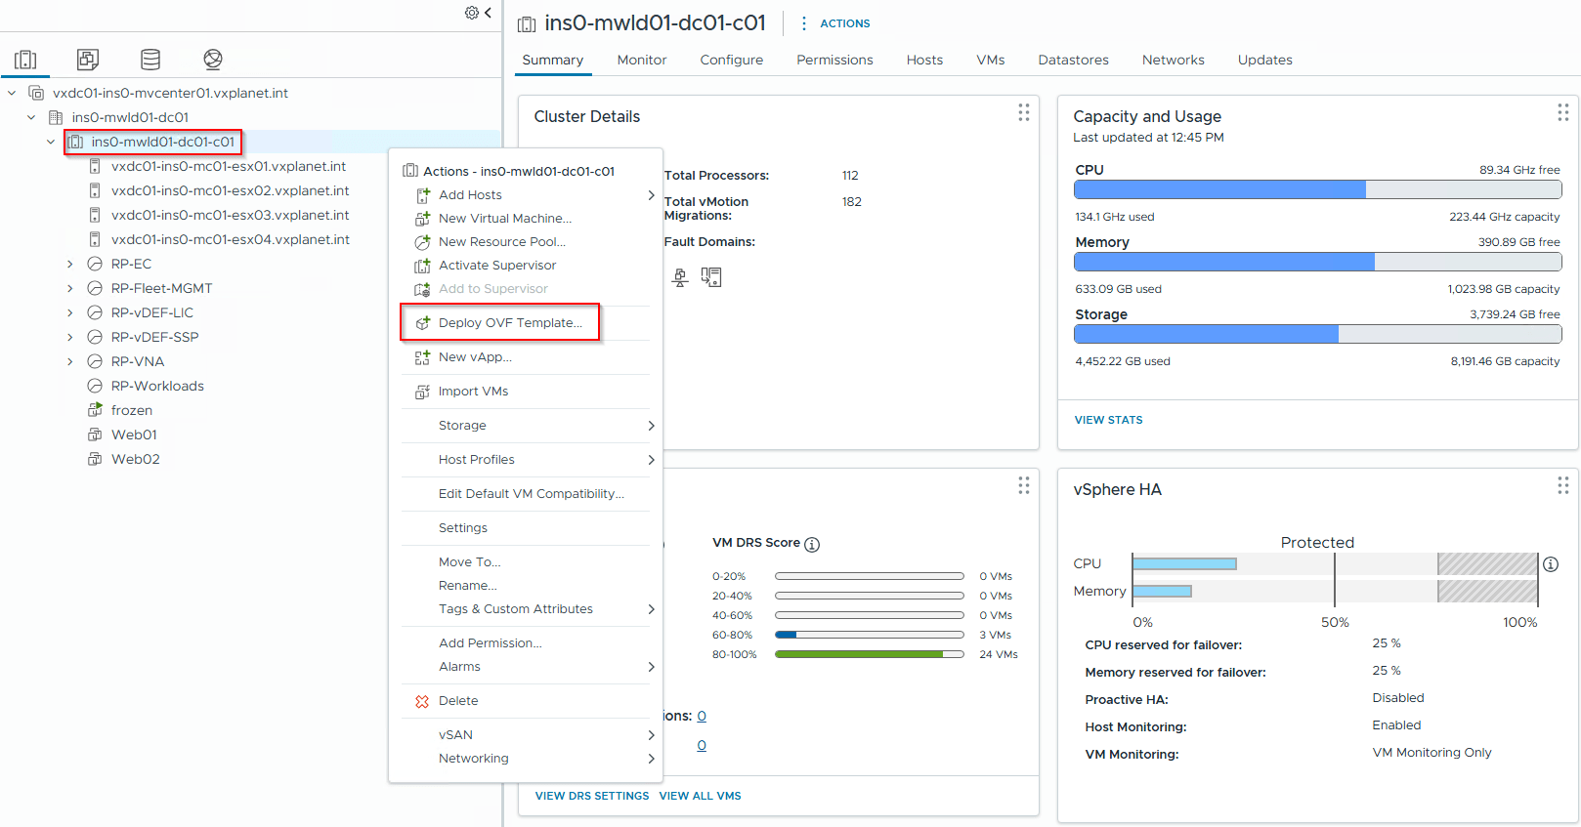Open the vSAN submenu
1581x827 pixels.
point(526,735)
